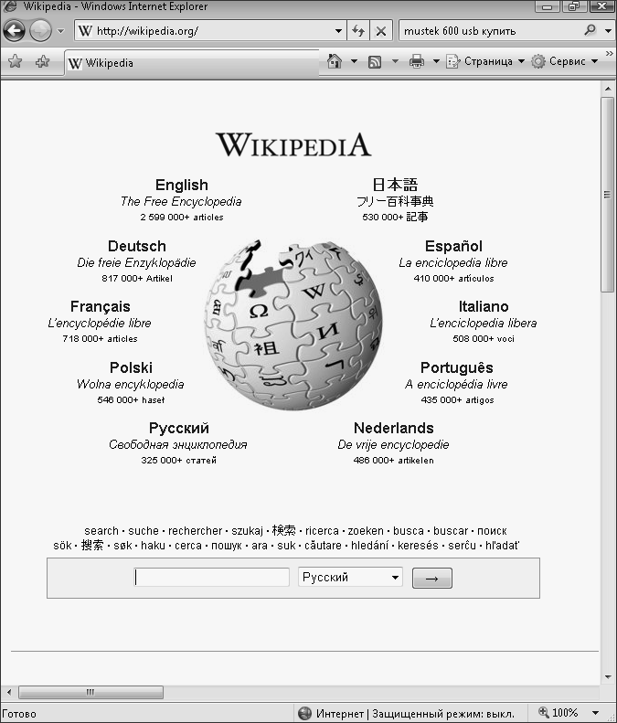The height and width of the screenshot is (723, 617).
Task: Open the Русский Wikipedia link
Action: [179, 428]
